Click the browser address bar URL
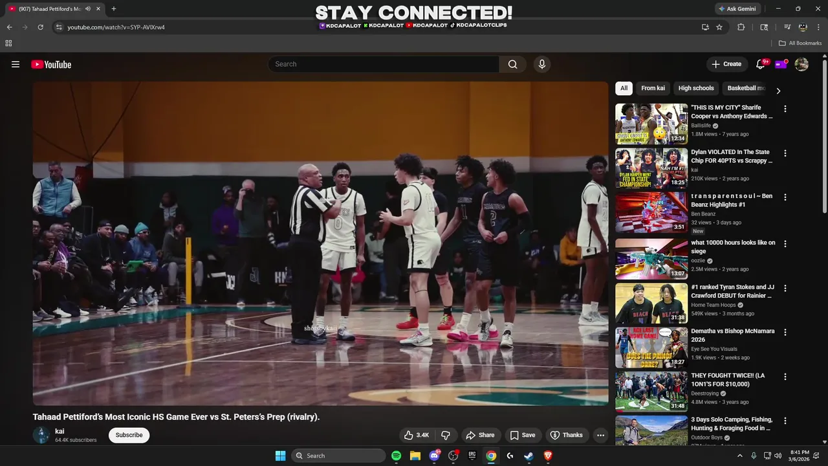828x466 pixels. 116,27
